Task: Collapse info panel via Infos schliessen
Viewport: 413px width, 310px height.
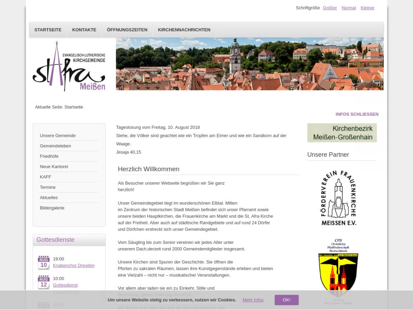Action: click(357, 114)
